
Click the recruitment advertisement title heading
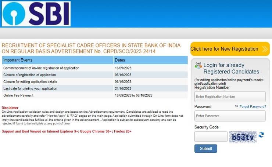pyautogui.click(x=91, y=48)
